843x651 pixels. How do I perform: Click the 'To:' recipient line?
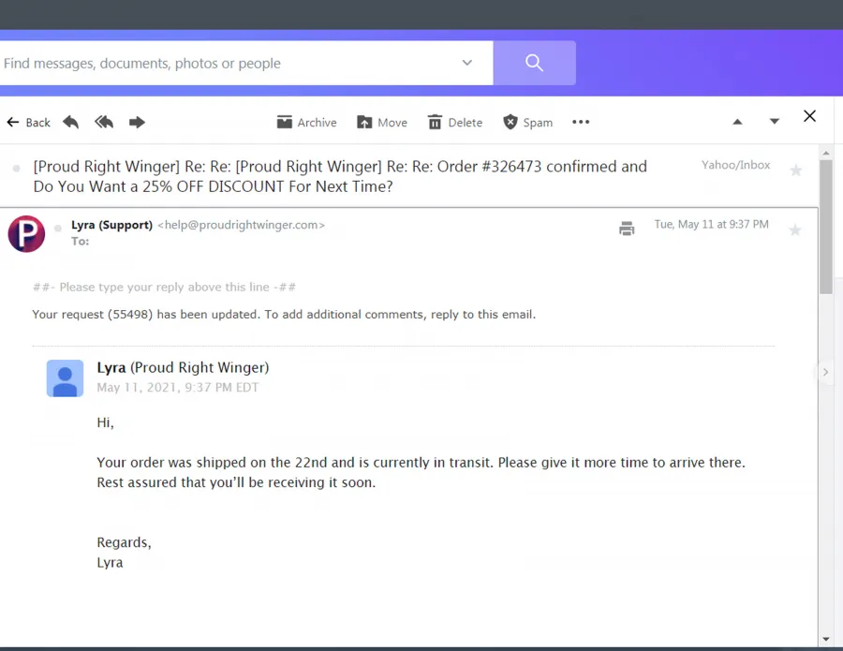click(x=81, y=242)
